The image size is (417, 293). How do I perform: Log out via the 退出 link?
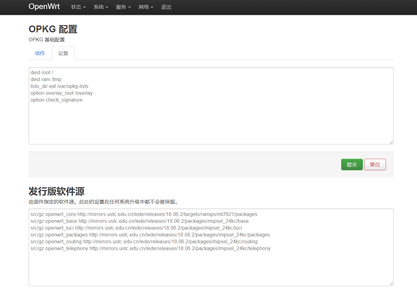tap(166, 7)
